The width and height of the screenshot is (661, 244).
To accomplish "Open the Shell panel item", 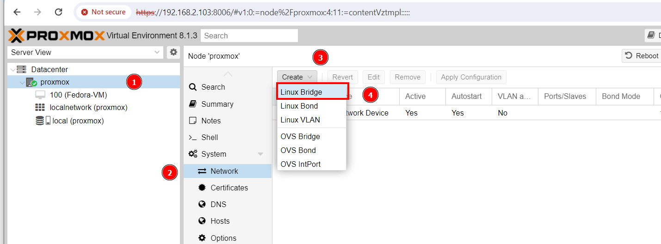I will click(x=210, y=137).
